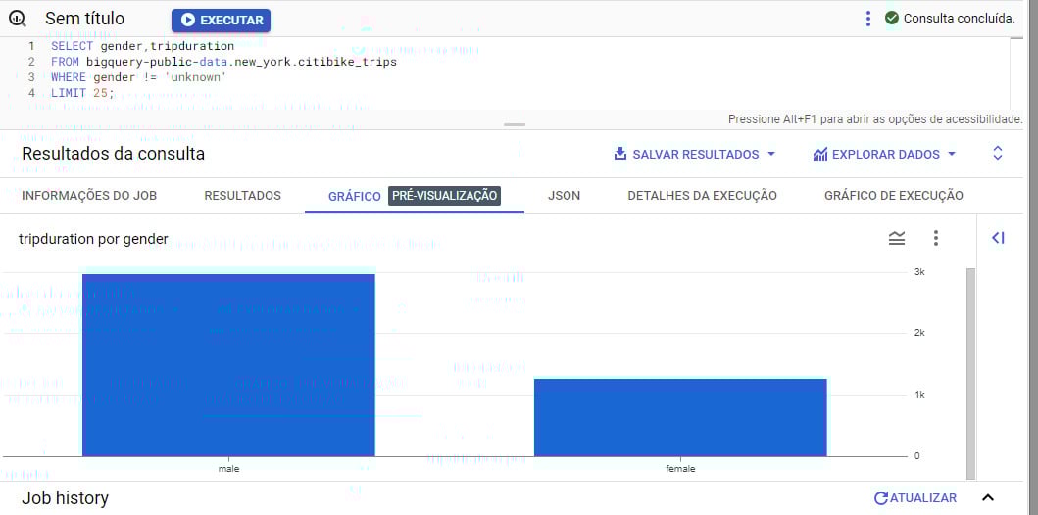Viewport: 1038px width, 515px height.
Task: Select the GRÁFICO tab
Action: coord(354,196)
